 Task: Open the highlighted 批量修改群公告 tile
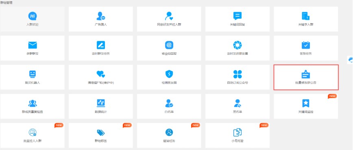click(306, 77)
